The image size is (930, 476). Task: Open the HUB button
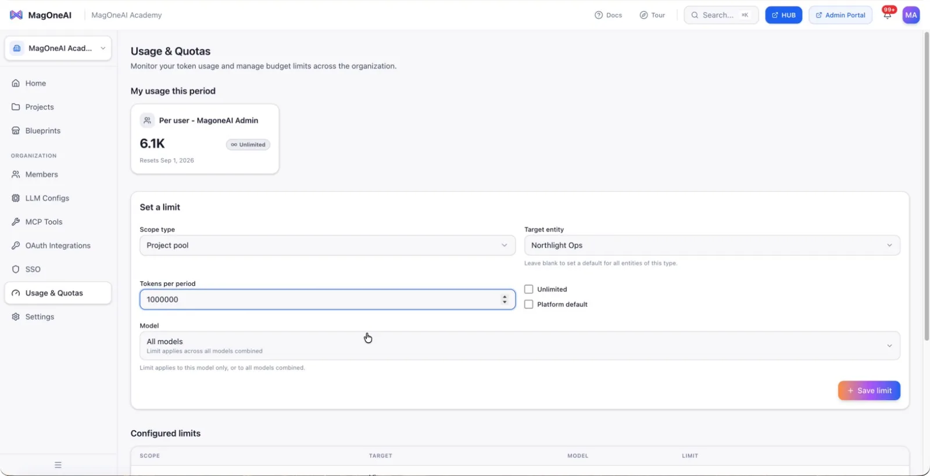coord(784,15)
